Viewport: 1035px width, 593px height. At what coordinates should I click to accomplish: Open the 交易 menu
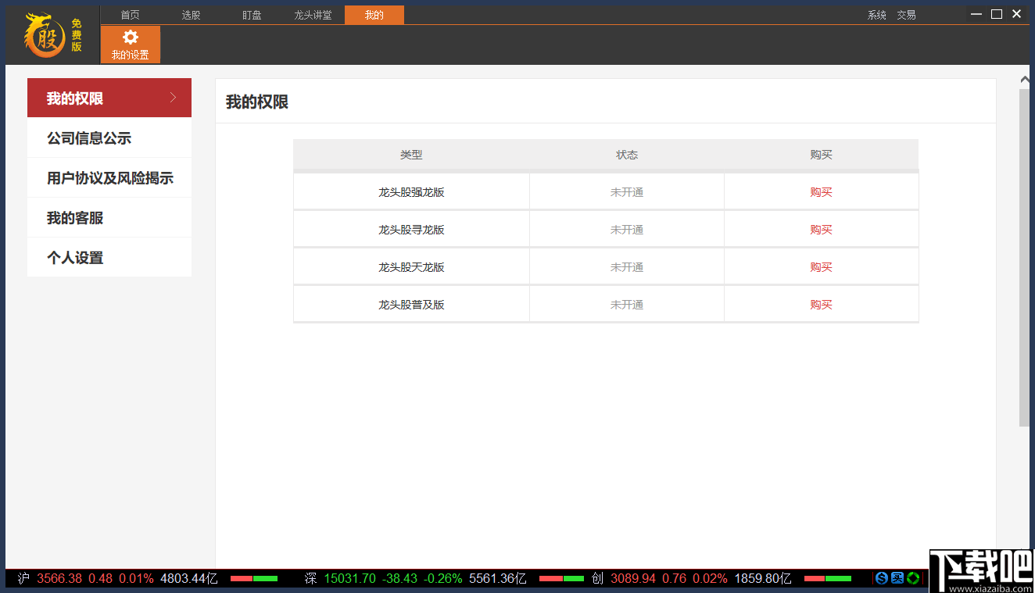[x=907, y=15]
